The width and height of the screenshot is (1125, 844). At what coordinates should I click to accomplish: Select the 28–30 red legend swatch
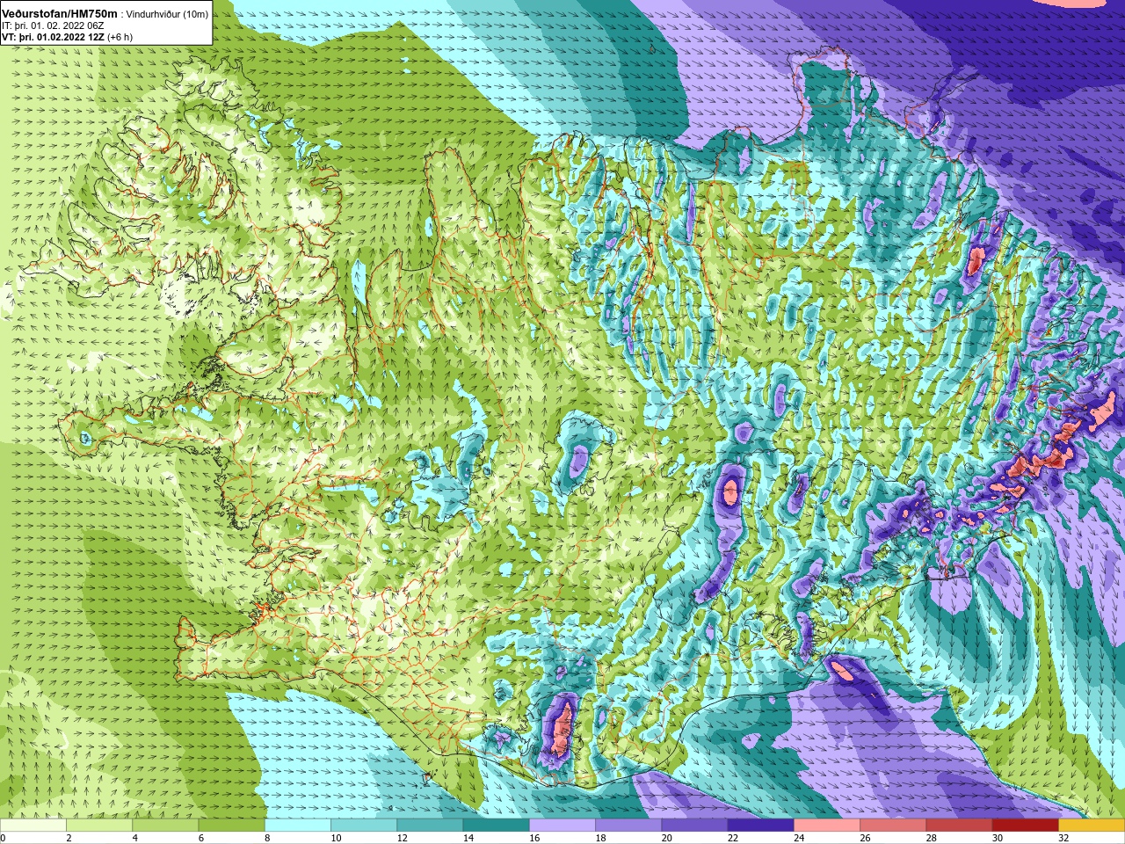[959, 826]
